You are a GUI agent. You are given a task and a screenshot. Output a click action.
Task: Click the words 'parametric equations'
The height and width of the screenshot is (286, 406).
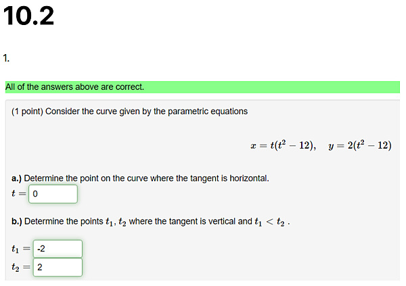click(x=208, y=112)
